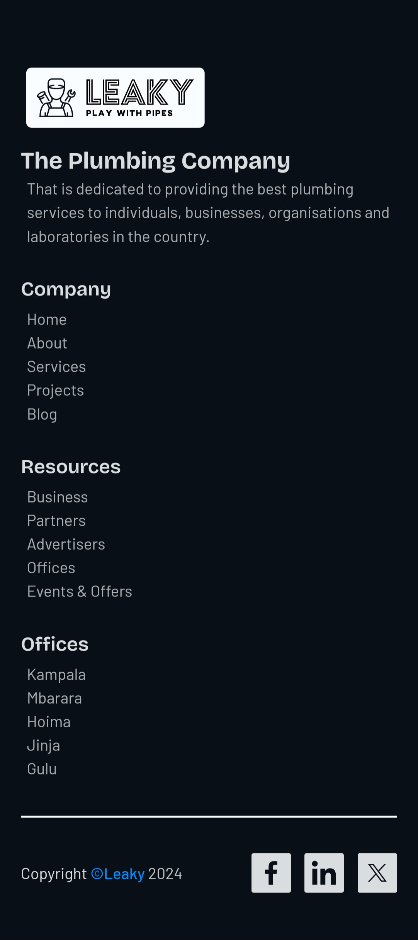Open the Jinja office link
418x940 pixels.
pos(44,745)
